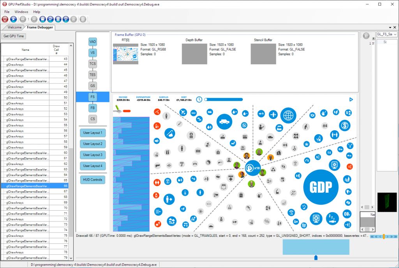Click the grey chip toolbar icon
Viewport: 399px width, 268px height.
pos(74,20)
